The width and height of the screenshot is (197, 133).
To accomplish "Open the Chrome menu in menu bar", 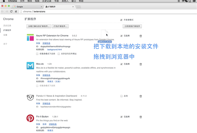I will (x=13, y=1).
